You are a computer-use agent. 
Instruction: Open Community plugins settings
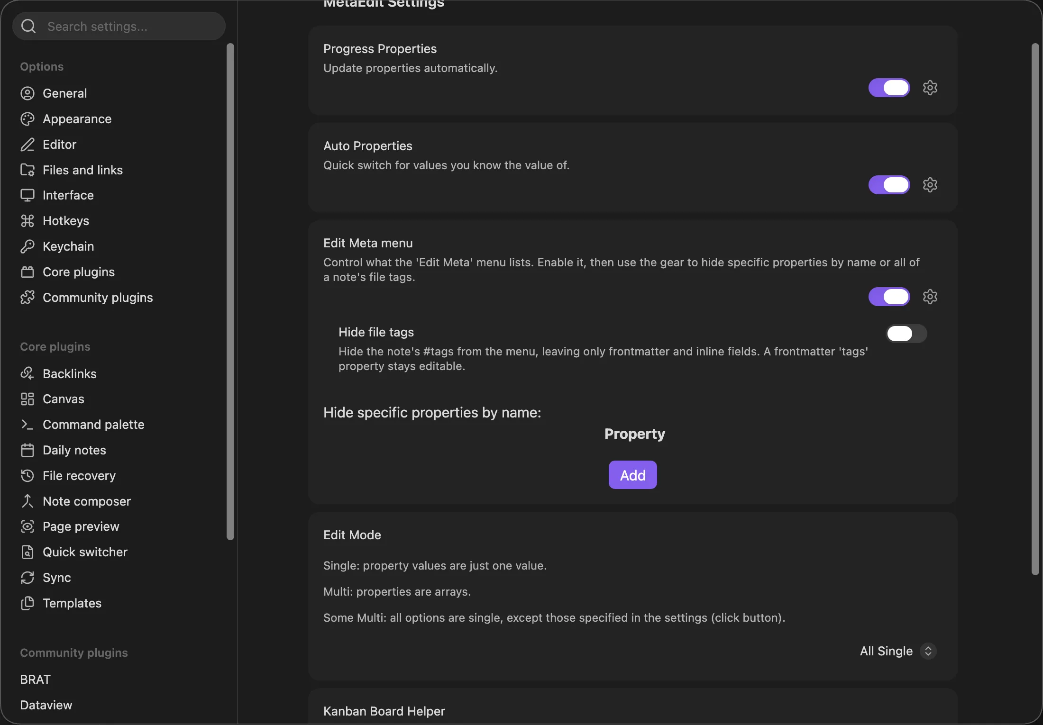98,298
